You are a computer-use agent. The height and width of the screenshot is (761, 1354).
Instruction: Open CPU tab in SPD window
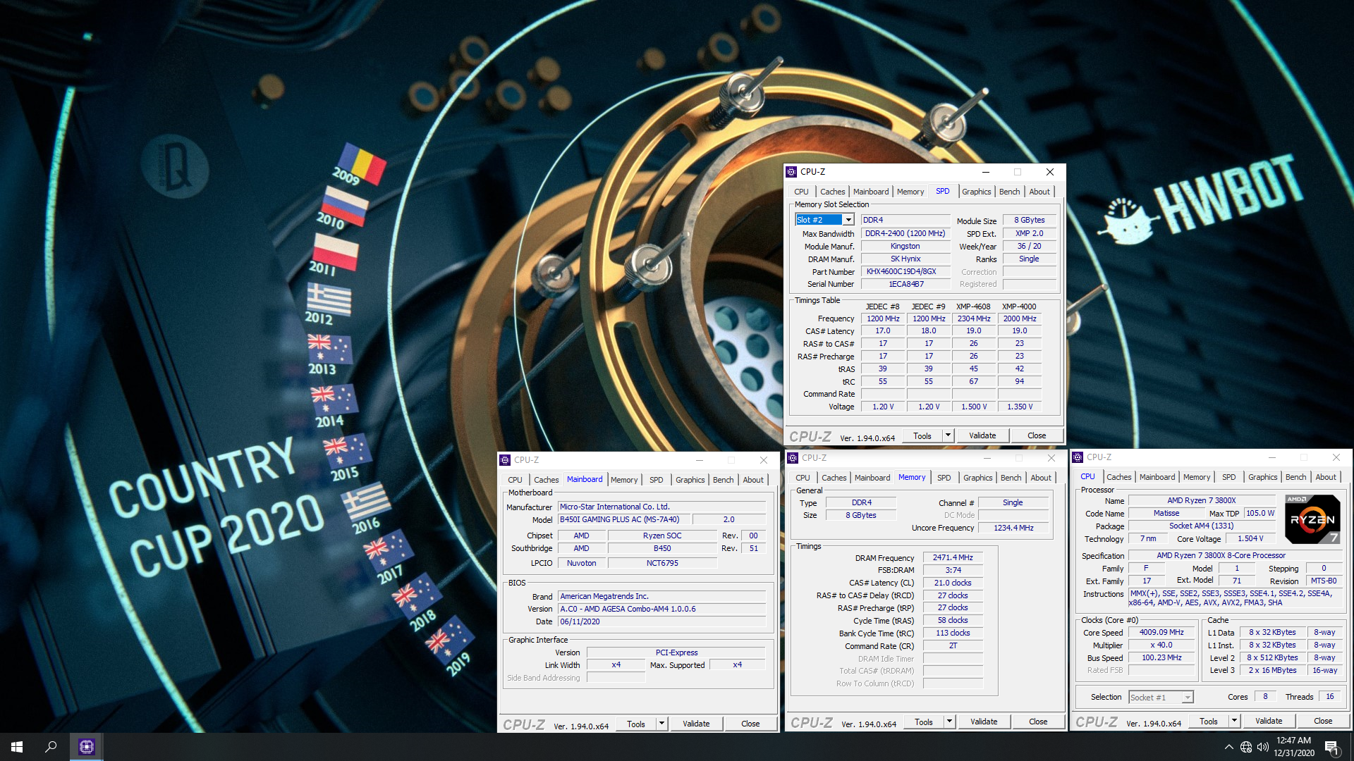coord(801,192)
